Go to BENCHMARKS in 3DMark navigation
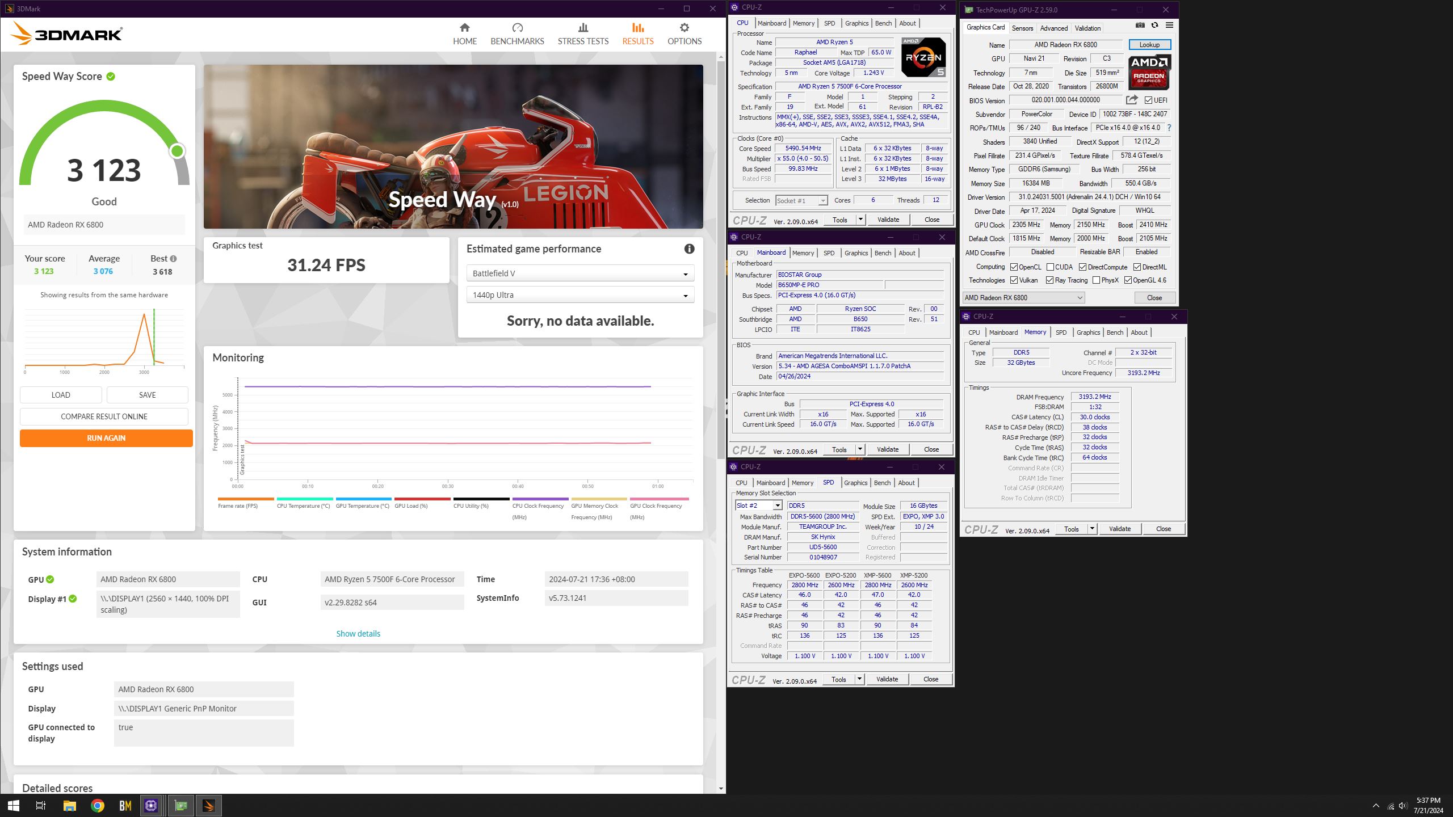 (x=517, y=34)
